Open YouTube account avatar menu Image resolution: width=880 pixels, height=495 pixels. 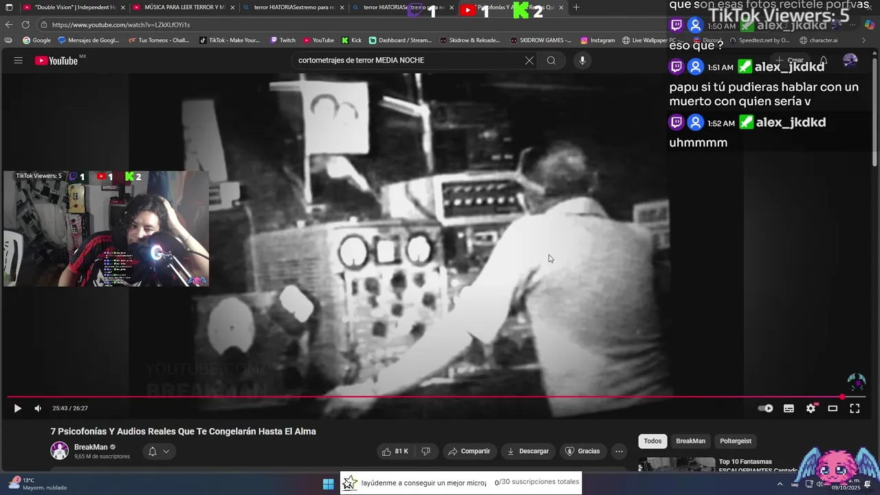[850, 60]
